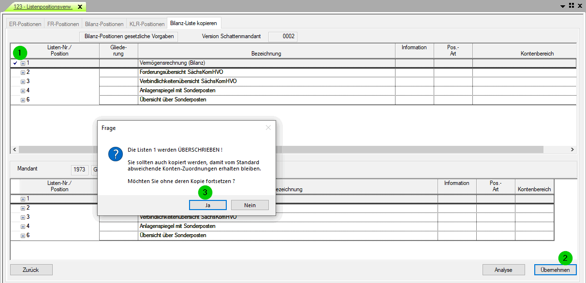Expand list 2 Forderungsübersicht in upper table

pos(23,72)
